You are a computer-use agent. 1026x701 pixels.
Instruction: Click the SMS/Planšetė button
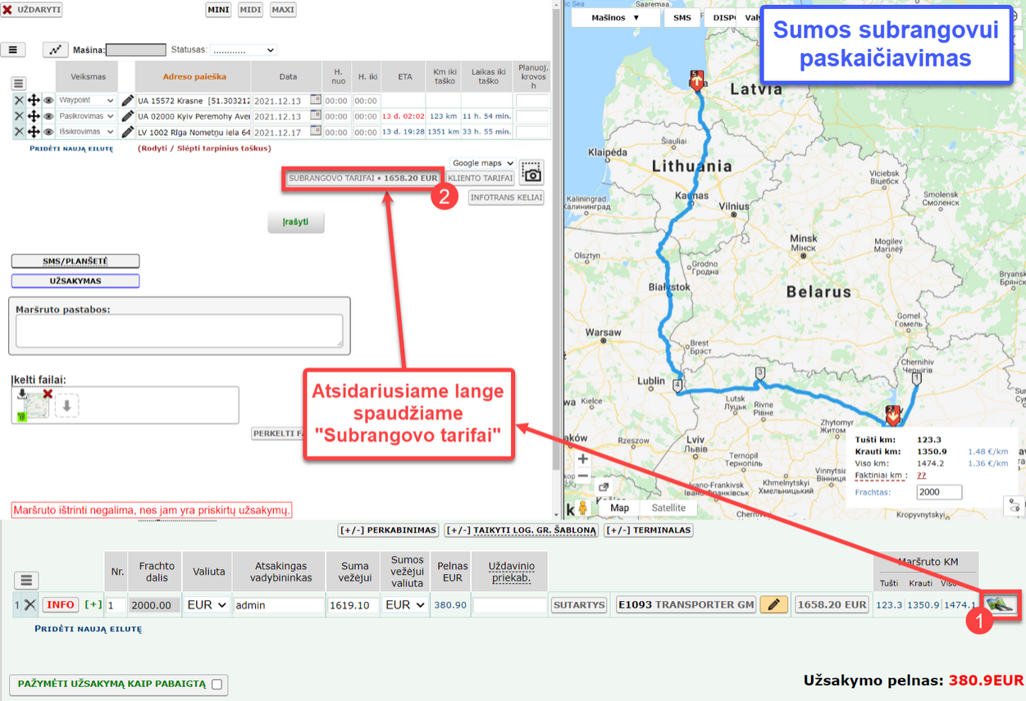[x=75, y=261]
